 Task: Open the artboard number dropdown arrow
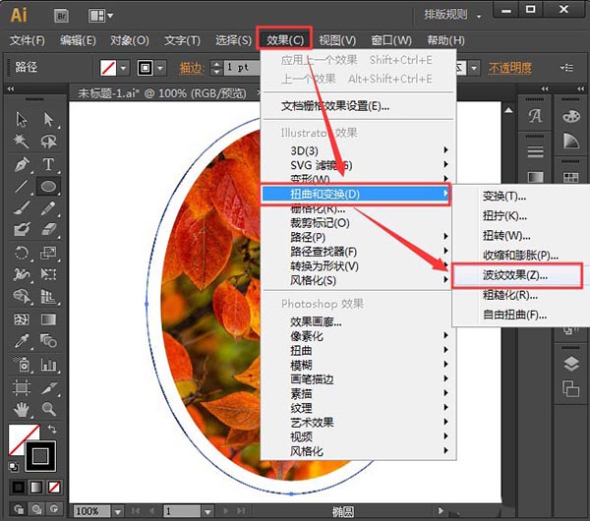tap(207, 512)
